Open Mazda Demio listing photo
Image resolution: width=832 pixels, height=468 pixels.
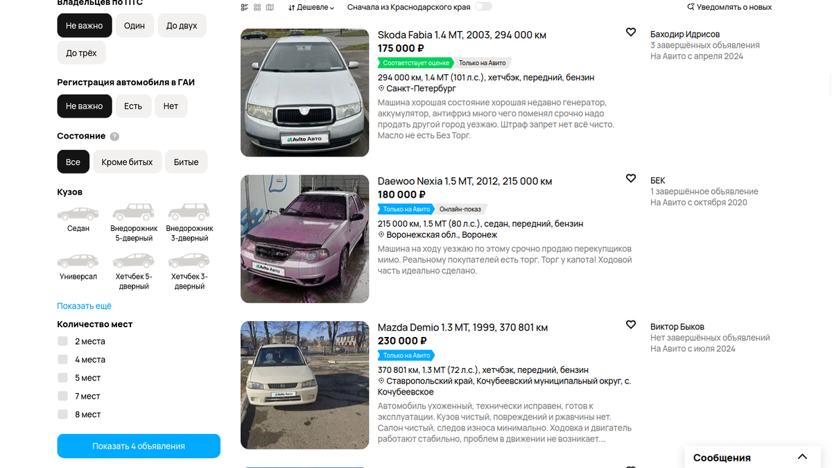(x=304, y=385)
